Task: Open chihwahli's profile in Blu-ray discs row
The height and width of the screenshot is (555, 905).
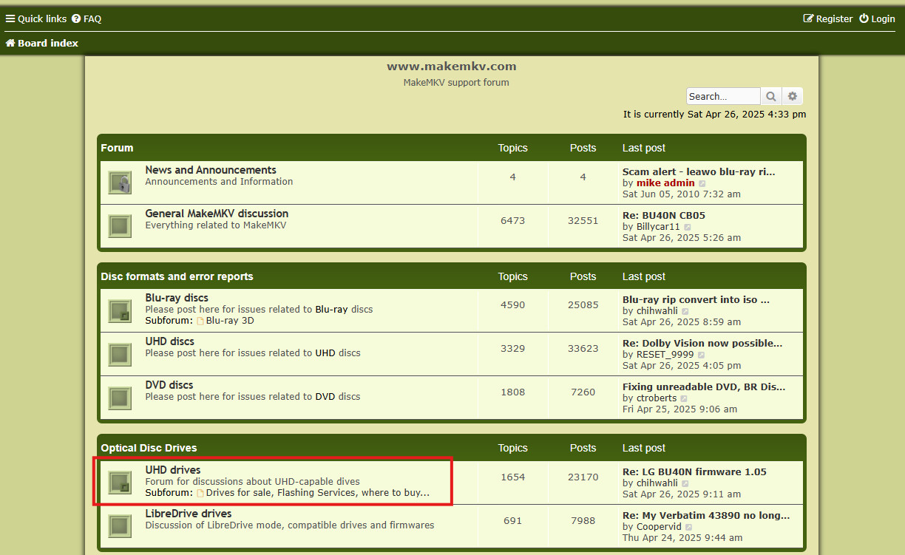Action: tap(657, 310)
